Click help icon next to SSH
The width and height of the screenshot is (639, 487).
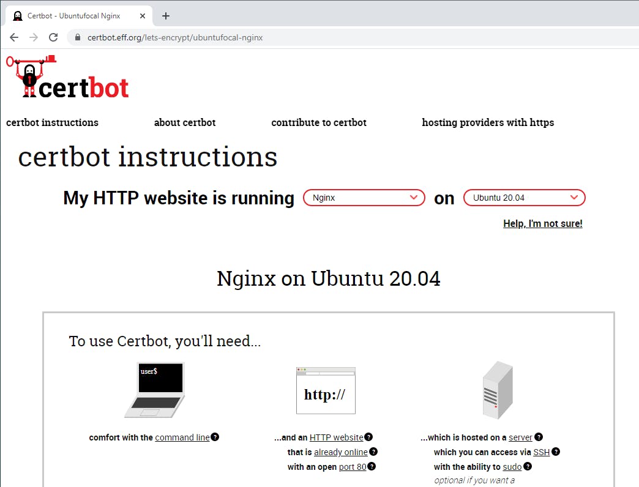[x=556, y=452]
